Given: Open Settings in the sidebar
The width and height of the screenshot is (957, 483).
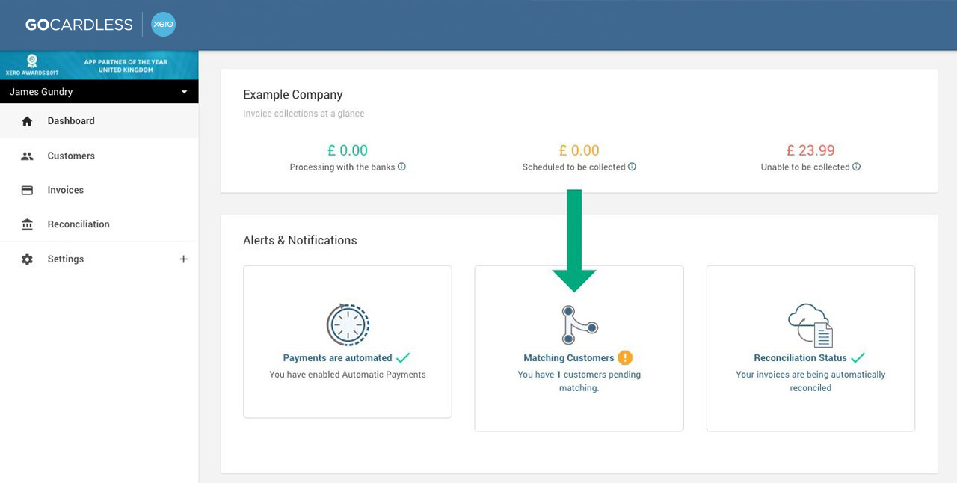Looking at the screenshot, I should coord(99,259).
